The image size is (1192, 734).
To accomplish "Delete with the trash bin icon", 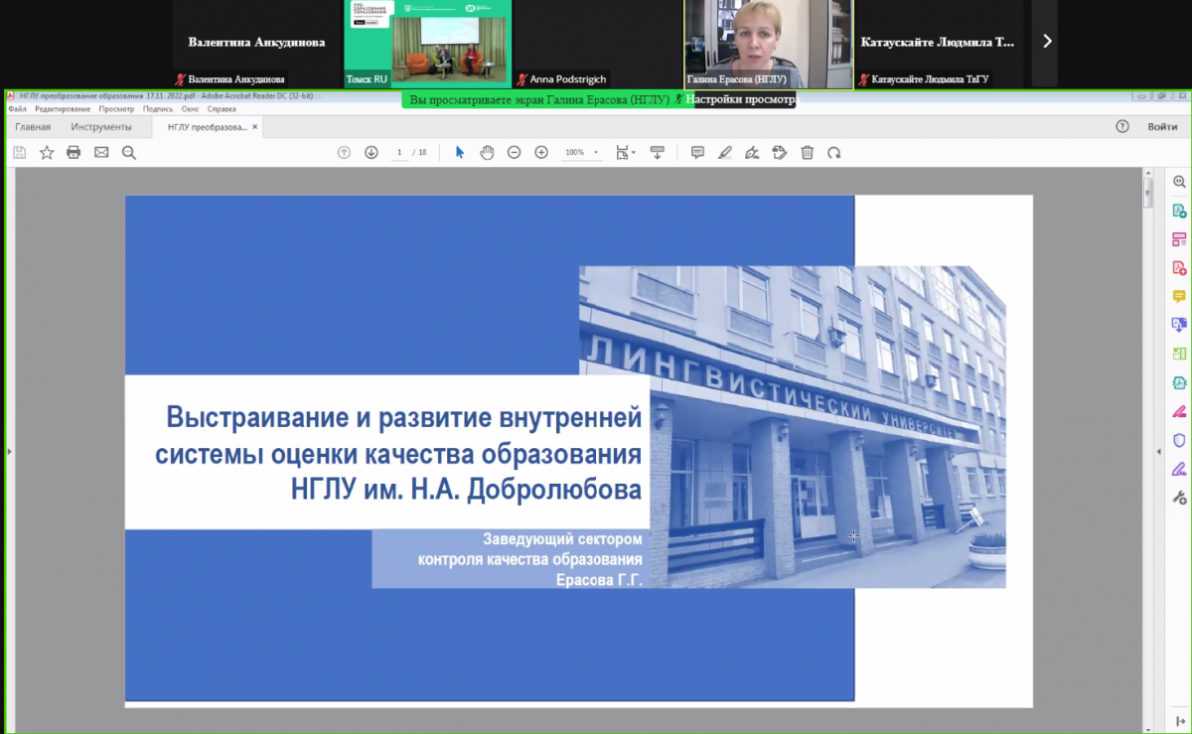I will (808, 152).
